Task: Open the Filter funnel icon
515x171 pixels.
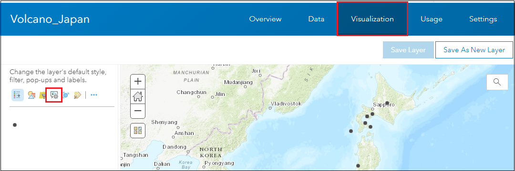Action: (x=43, y=95)
